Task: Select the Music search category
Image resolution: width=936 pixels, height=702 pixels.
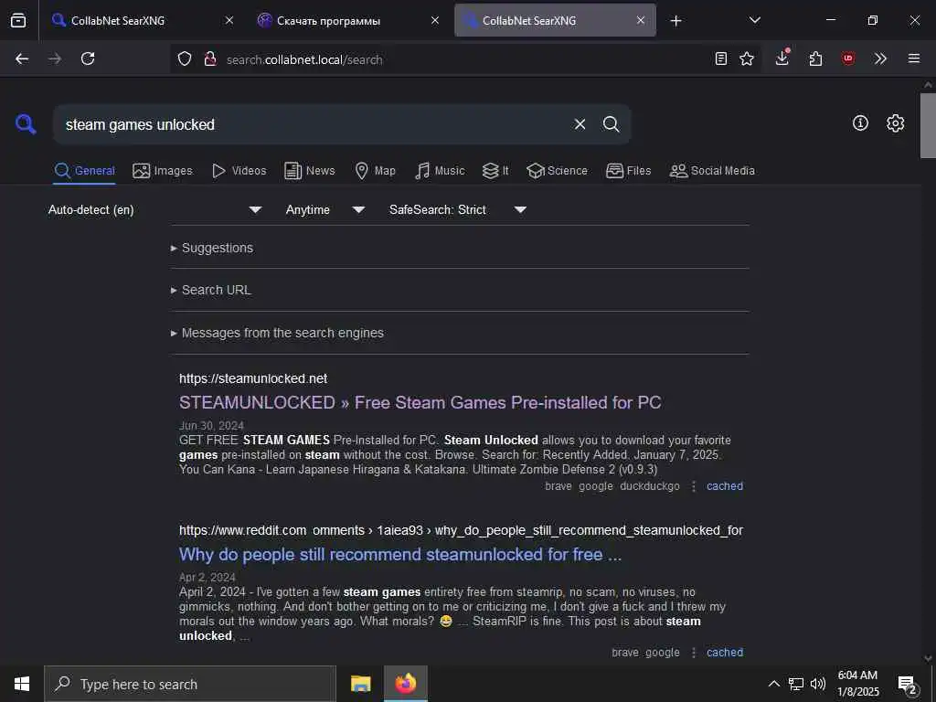Action: coord(440,171)
